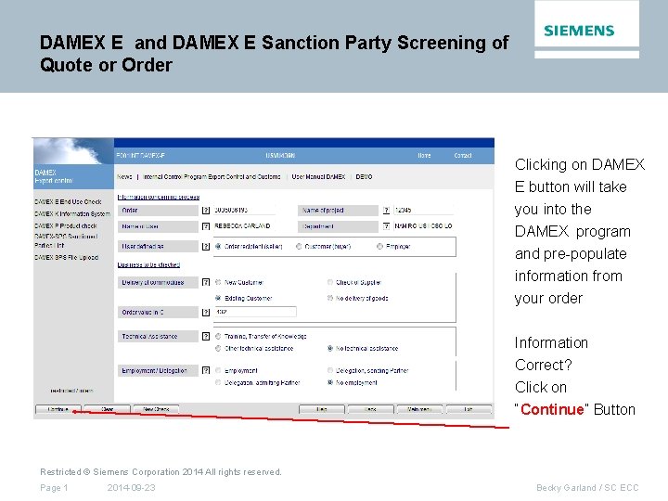Click the Siemens logo
Viewport: 668px width, 501px height.
(x=579, y=31)
